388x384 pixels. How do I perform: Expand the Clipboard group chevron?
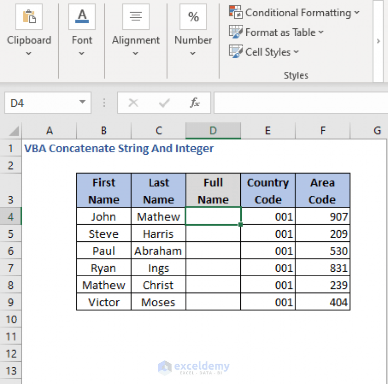(x=29, y=54)
